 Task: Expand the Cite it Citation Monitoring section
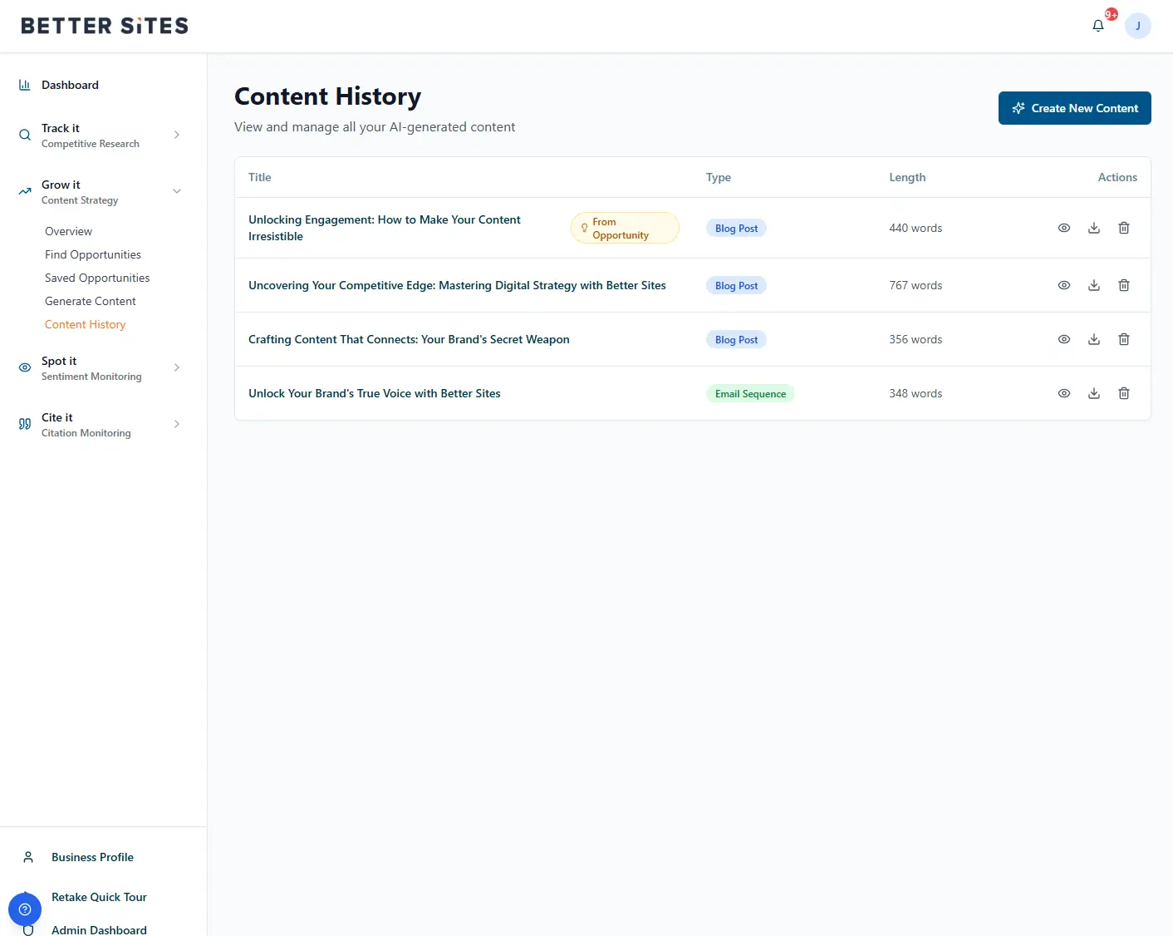tap(176, 424)
